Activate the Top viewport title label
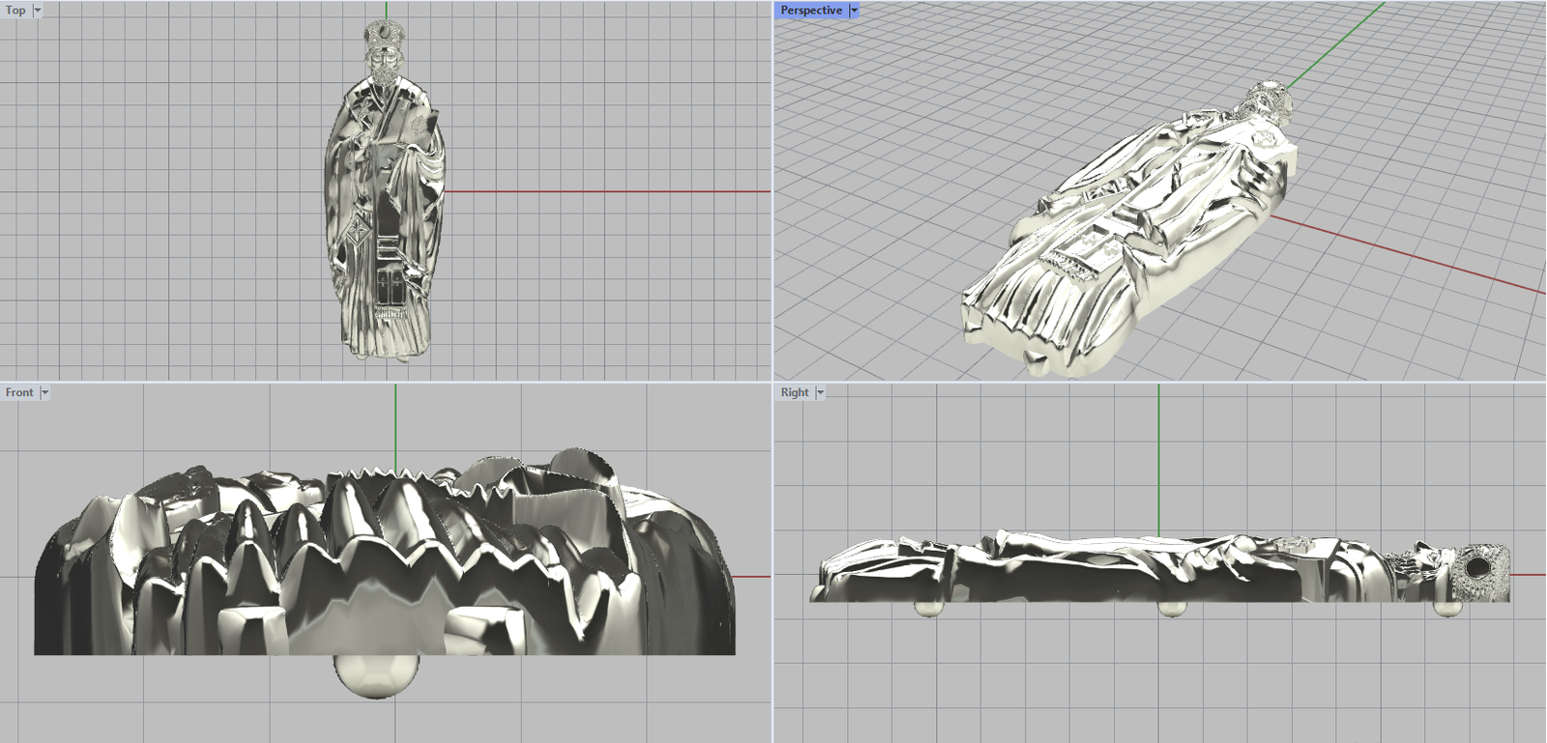 (15, 11)
